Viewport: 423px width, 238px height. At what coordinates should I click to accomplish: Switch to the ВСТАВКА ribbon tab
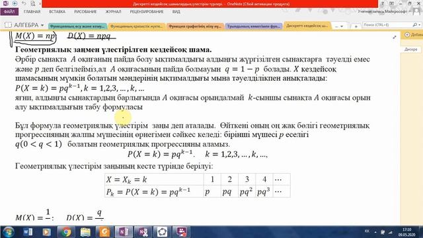(x=58, y=12)
